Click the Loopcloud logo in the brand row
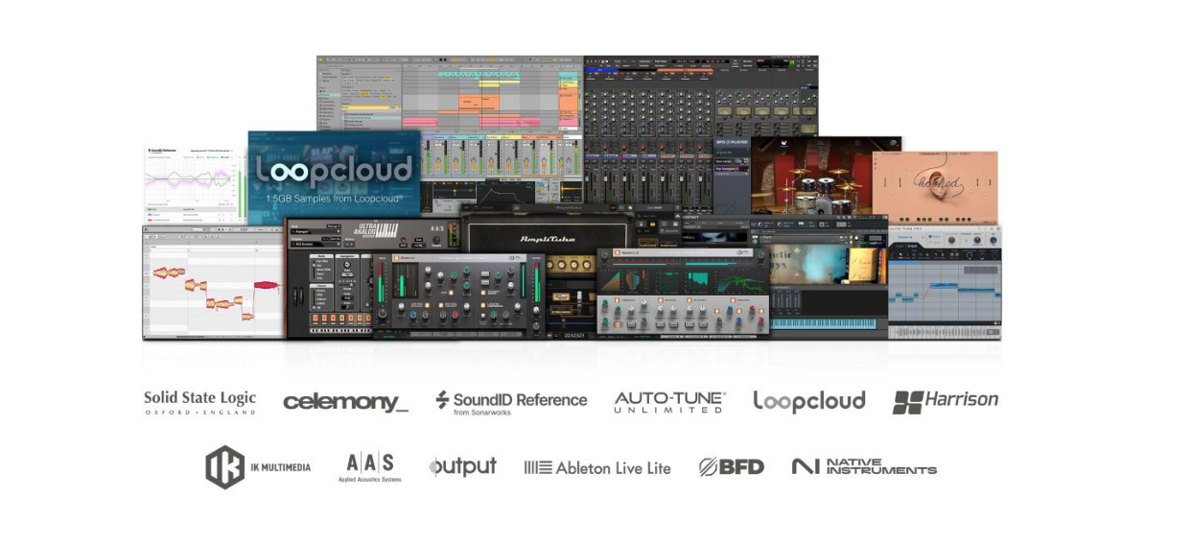The width and height of the screenshot is (1193, 544). click(808, 402)
